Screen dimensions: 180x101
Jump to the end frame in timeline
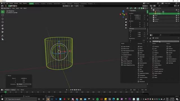pos(80,90)
